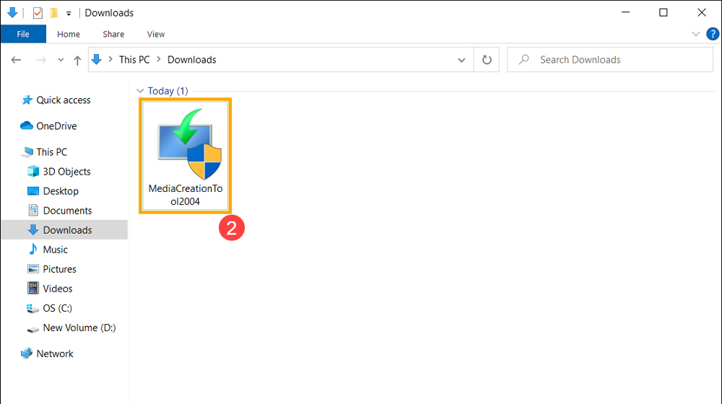Switch to the View ribbon tab

tap(156, 34)
